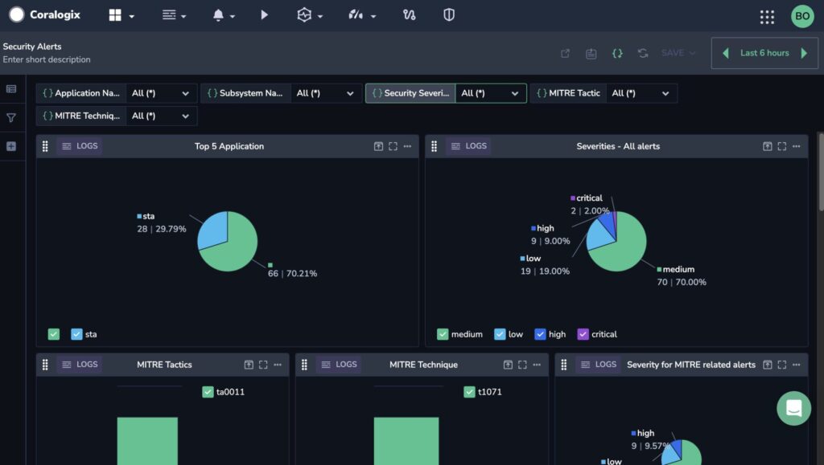The image size is (824, 465).
Task: Click the green curly braces icon
Action: tap(617, 53)
